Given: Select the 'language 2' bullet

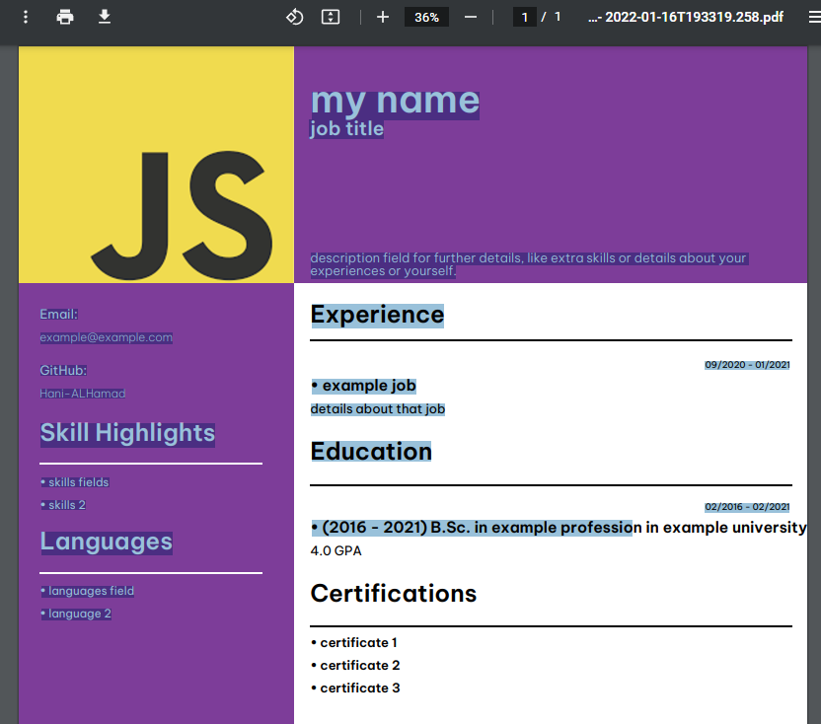Looking at the screenshot, I should pos(76,614).
